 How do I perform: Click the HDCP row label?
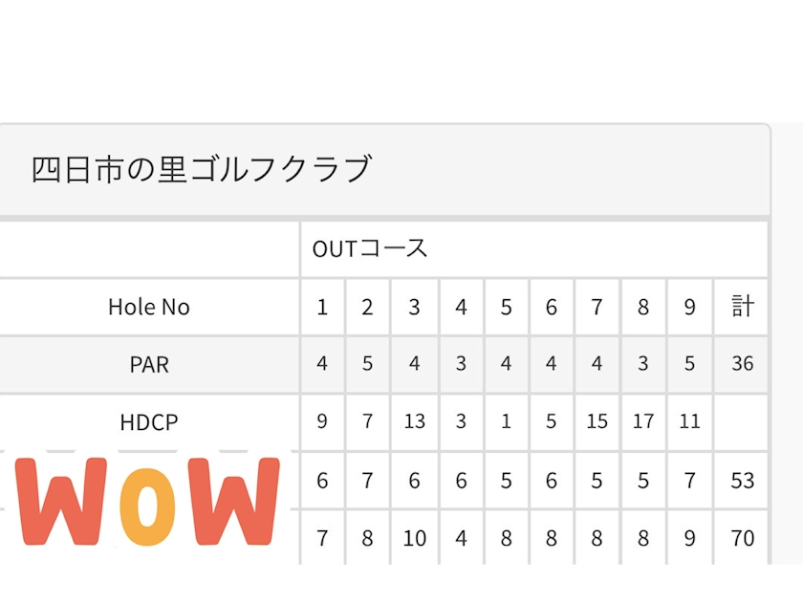[x=149, y=422]
